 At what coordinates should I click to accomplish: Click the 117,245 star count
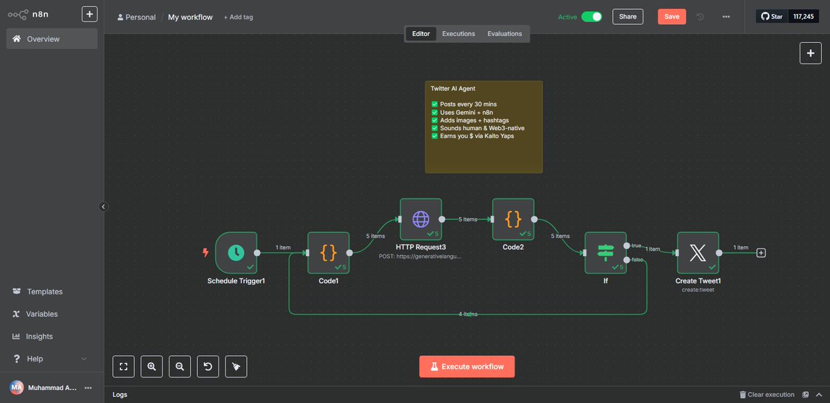point(803,16)
